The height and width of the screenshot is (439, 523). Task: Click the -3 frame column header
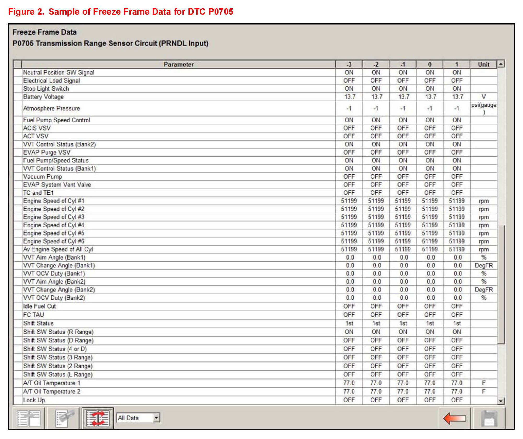click(x=349, y=64)
